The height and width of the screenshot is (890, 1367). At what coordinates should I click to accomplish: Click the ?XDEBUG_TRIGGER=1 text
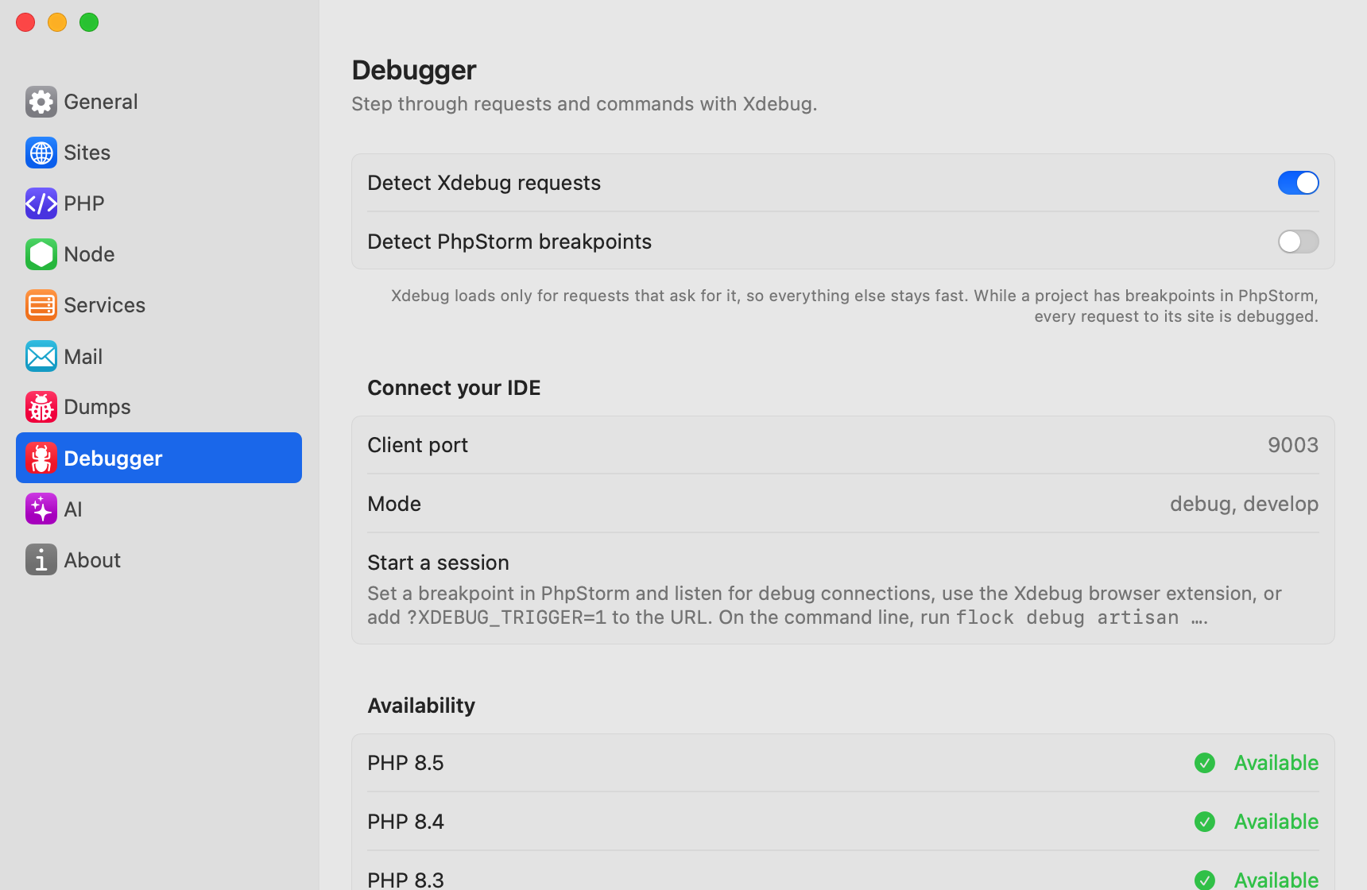point(506,617)
